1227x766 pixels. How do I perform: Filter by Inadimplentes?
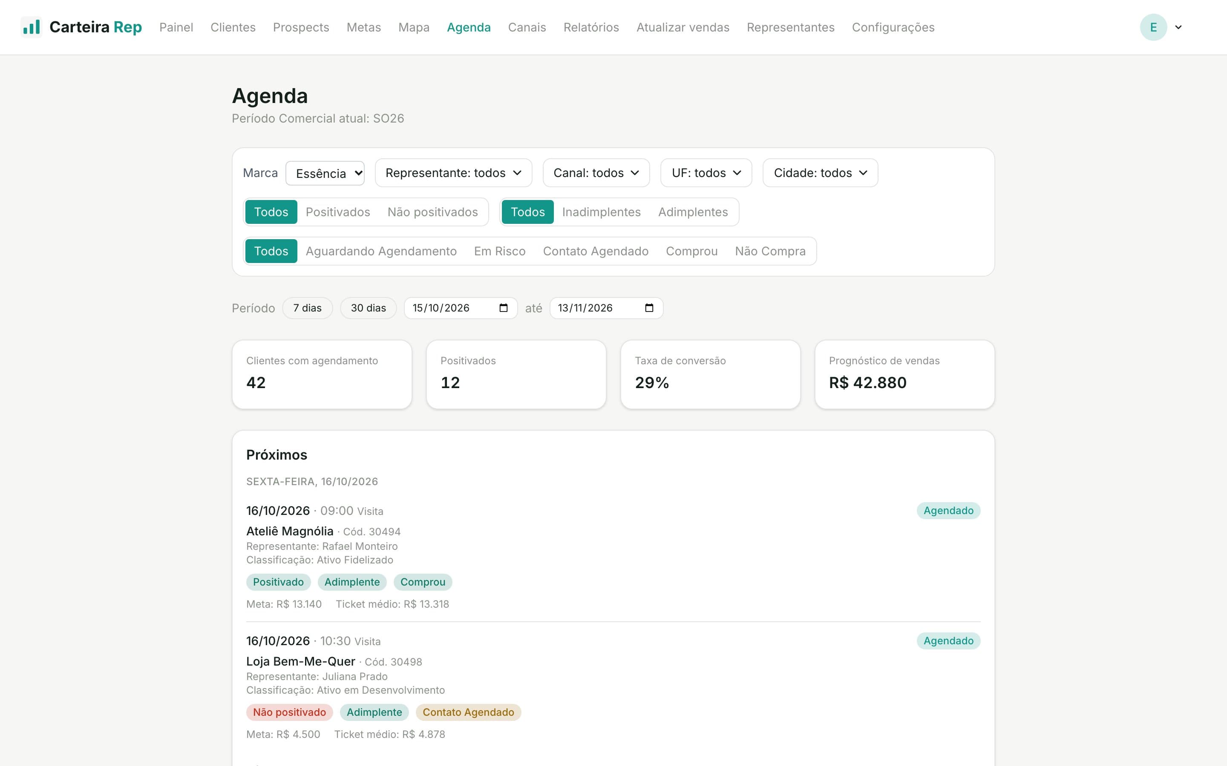[x=601, y=212]
